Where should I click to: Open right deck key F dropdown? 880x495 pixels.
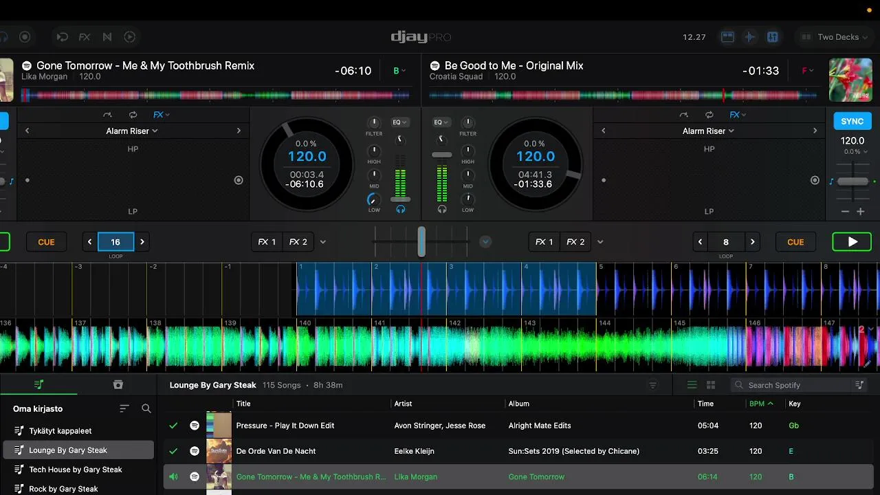click(807, 71)
